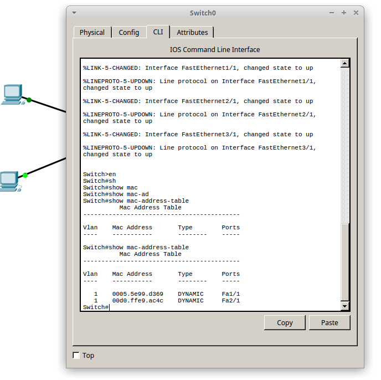Open the Switch0 window menu arrow
This screenshot has height=380, width=381.
pyautogui.click(x=74, y=13)
